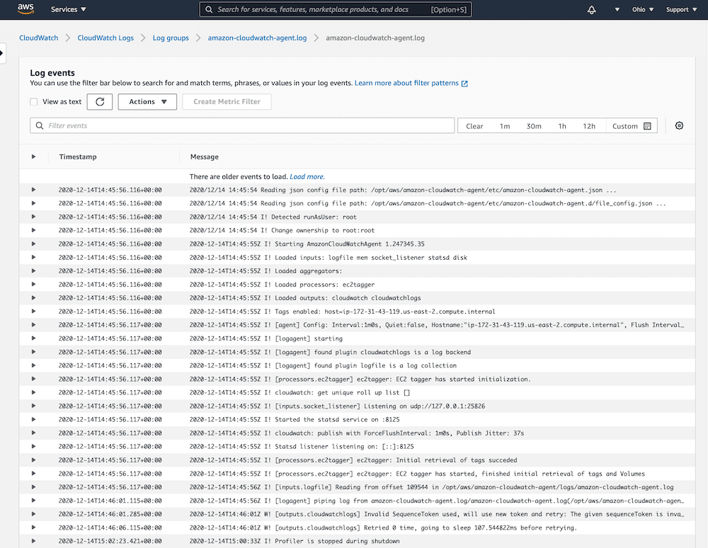Click the refresh log events icon
Screen dimensions: 708x548
100,102
